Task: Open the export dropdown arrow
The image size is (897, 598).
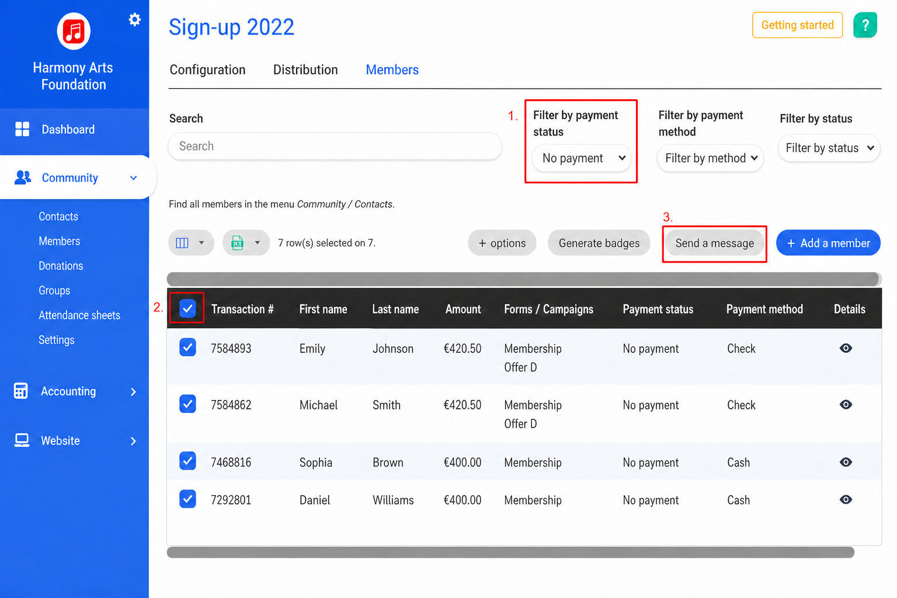Action: (x=257, y=243)
